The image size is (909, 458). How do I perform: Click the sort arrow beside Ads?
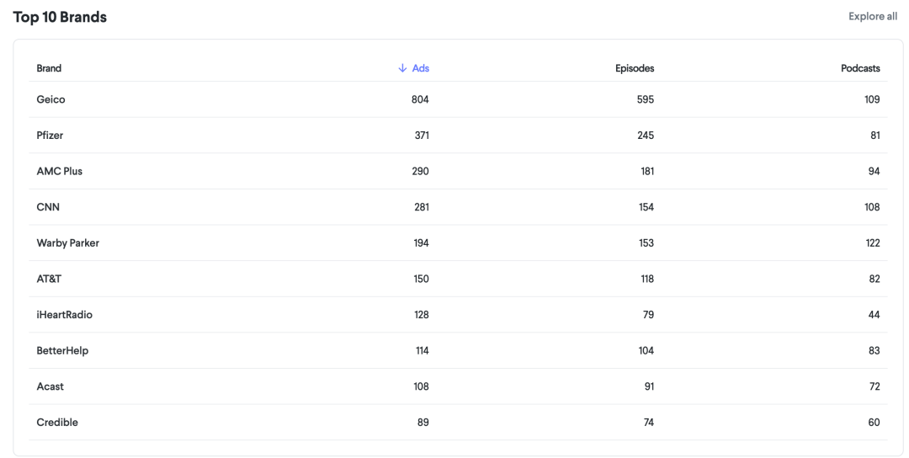coord(402,68)
